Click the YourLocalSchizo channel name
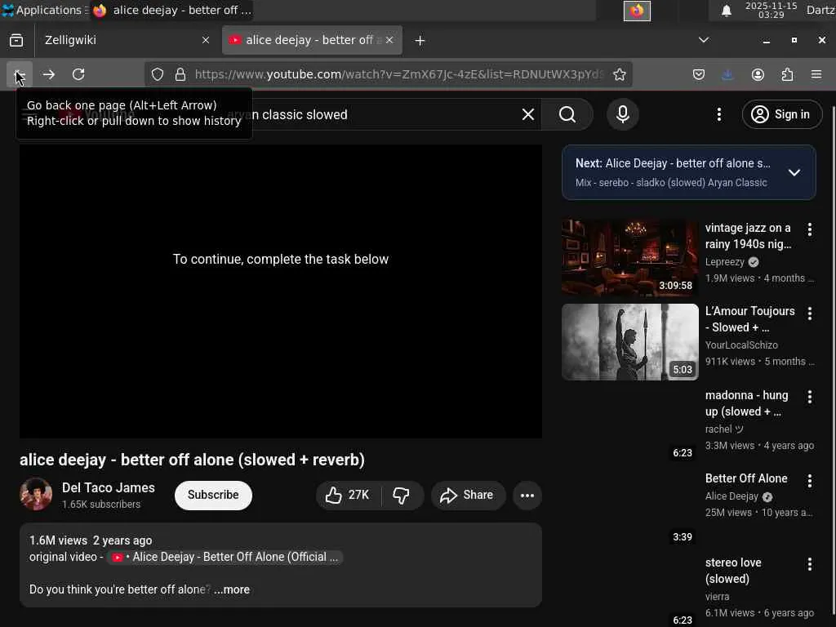836x627 pixels. (x=741, y=345)
